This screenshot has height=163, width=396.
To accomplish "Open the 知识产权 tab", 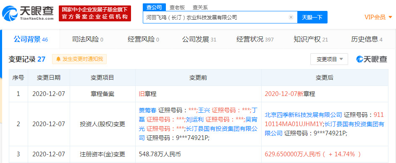I will [311, 39].
